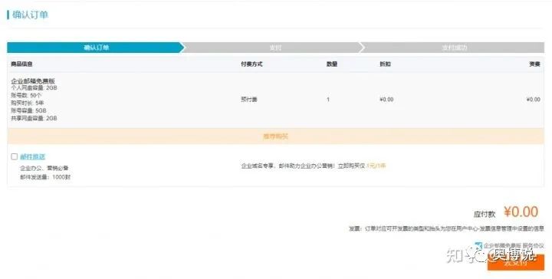Image resolution: width=552 pixels, height=279 pixels.
Task: Click the ¥0.00 value in the 资费 column
Action: (x=533, y=100)
